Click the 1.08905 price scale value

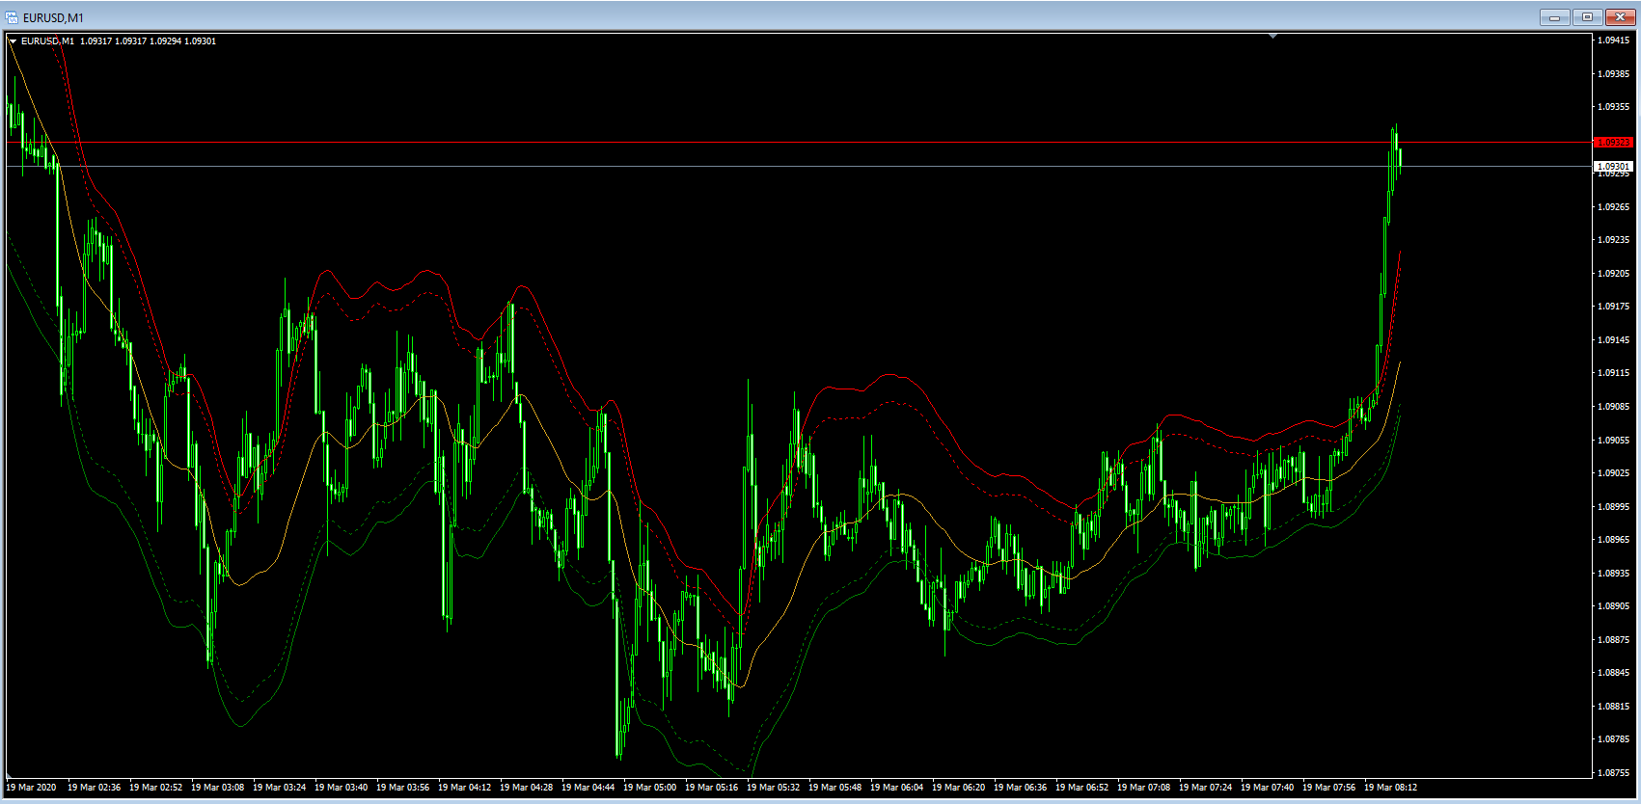click(1614, 606)
